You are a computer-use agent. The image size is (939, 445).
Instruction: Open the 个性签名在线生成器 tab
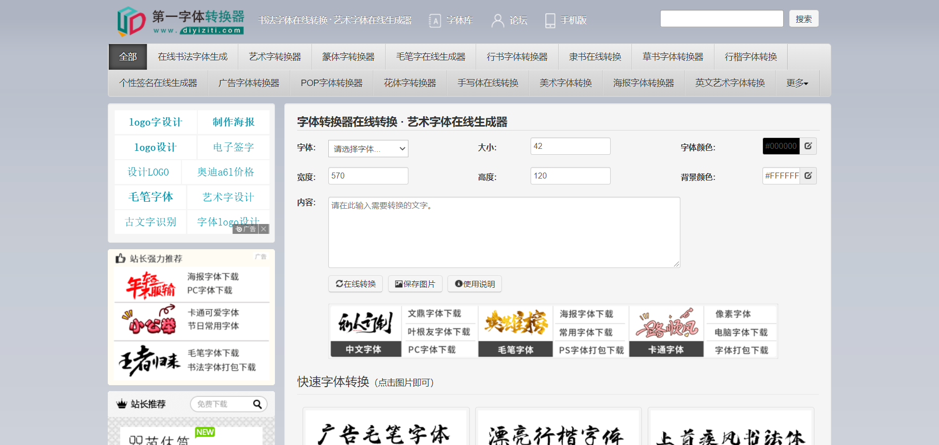click(158, 83)
